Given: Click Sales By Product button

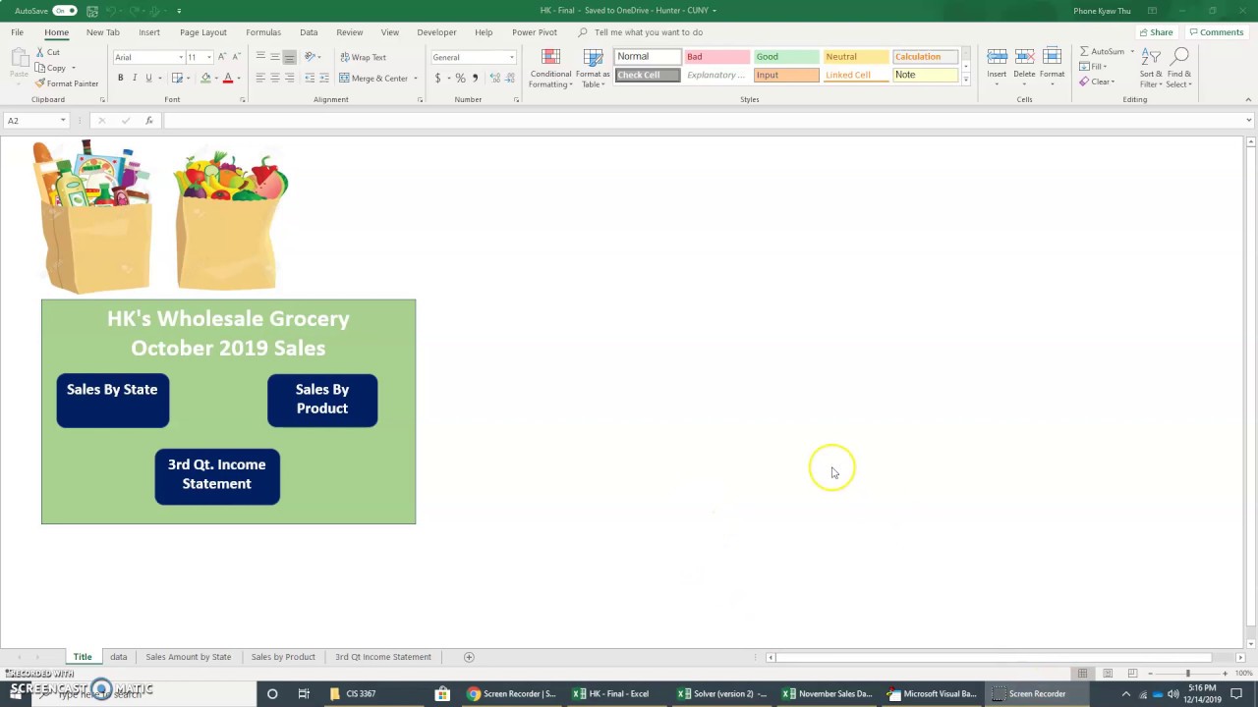Looking at the screenshot, I should click(x=322, y=401).
